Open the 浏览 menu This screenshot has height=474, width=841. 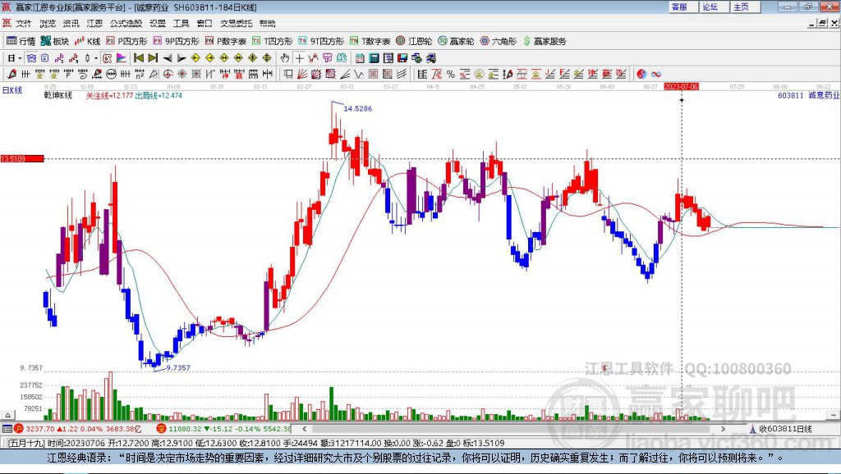tap(47, 23)
